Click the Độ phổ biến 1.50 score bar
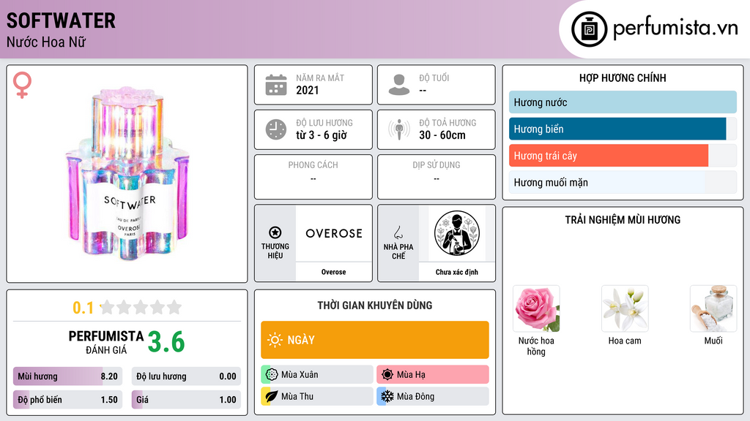The image size is (750, 421). (x=68, y=400)
